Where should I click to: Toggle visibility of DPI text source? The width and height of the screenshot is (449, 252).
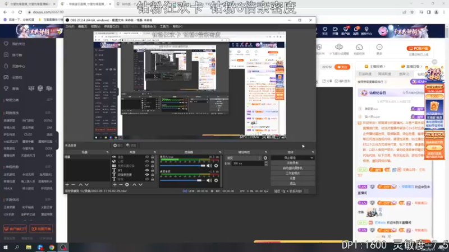tap(147, 170)
